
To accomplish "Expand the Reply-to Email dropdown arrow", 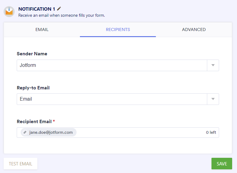I will tap(213, 99).
